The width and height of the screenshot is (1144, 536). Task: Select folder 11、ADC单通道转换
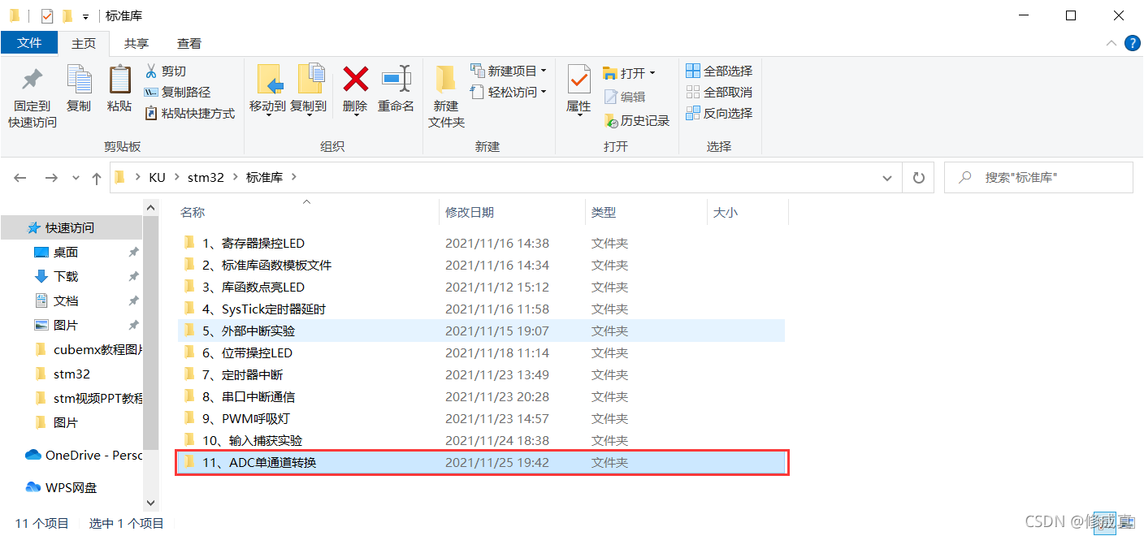482,462
